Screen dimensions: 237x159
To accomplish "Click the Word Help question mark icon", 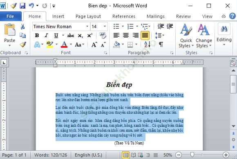I will 233,16.
